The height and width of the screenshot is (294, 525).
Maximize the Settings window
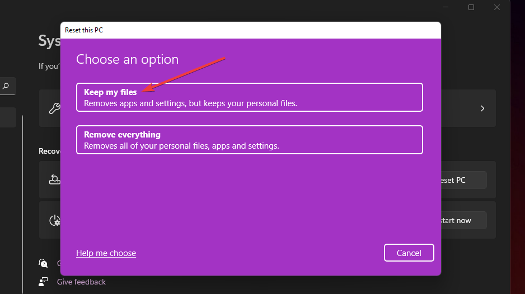pyautogui.click(x=471, y=7)
